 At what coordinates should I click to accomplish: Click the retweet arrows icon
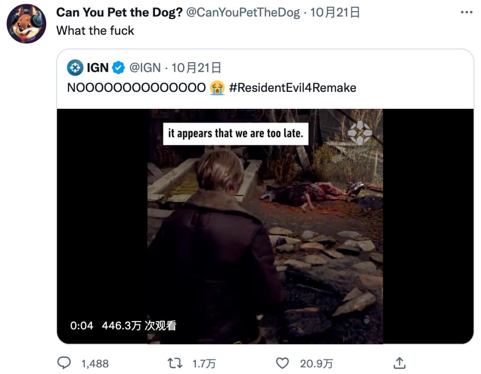point(175,363)
